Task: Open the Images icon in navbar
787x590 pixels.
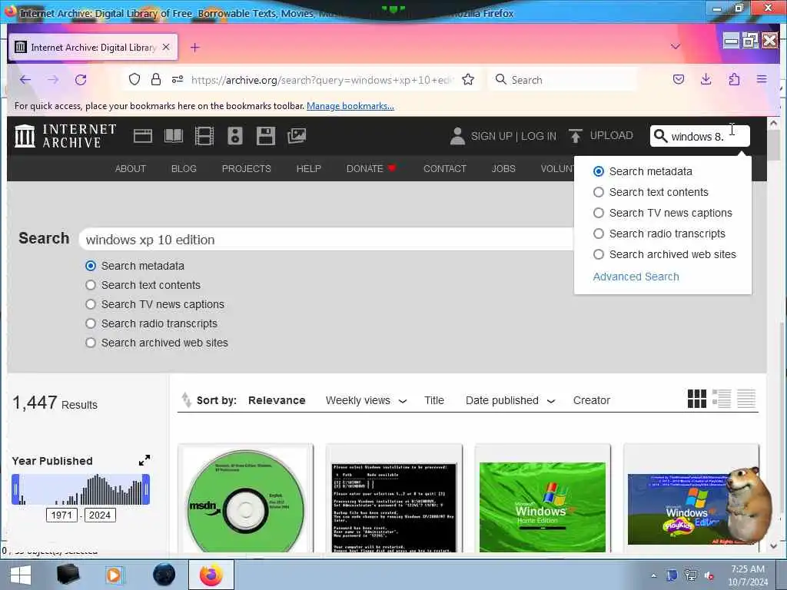Action: click(297, 136)
